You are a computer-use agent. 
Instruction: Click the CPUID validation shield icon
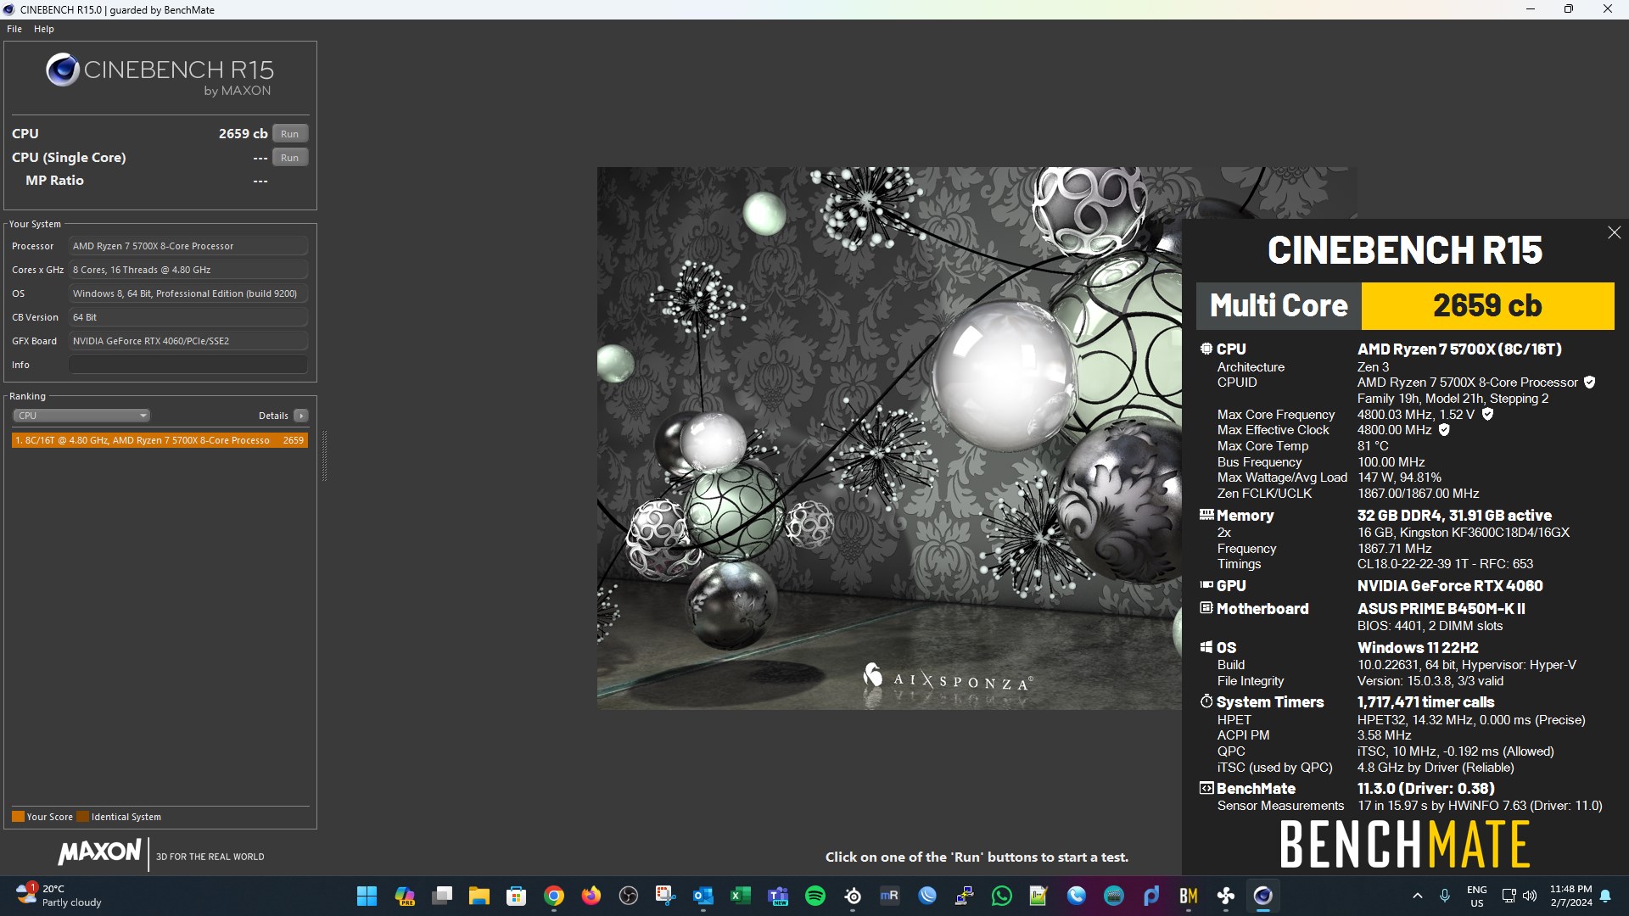click(1589, 383)
